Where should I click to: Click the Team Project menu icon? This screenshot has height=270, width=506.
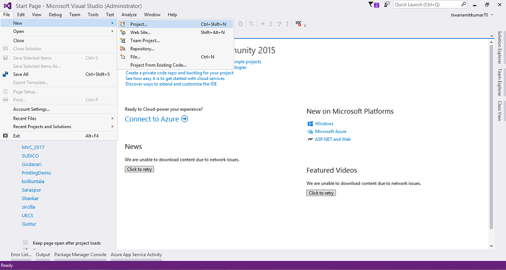123,40
